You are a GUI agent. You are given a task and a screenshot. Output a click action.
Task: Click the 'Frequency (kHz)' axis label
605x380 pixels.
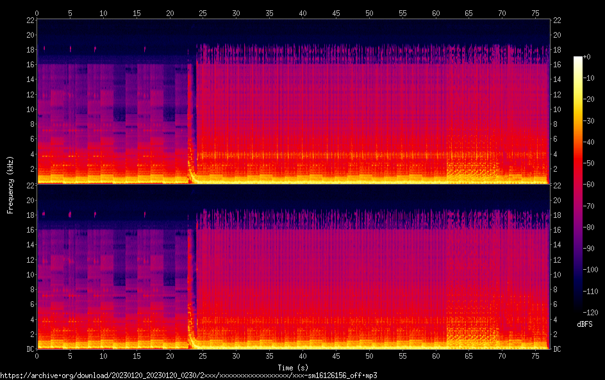10,184
